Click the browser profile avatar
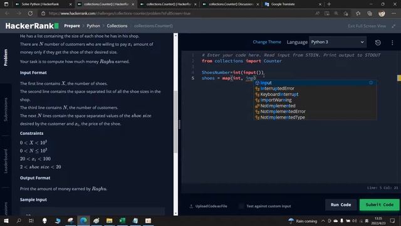The width and height of the screenshot is (401, 226). pos(382,13)
